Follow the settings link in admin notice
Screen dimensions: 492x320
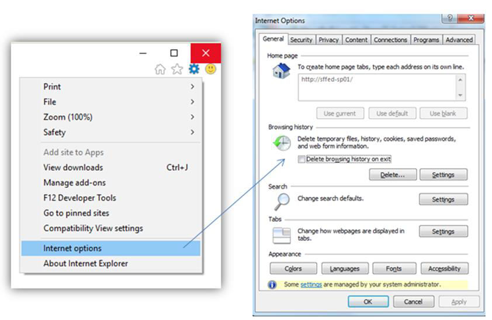coord(311,284)
